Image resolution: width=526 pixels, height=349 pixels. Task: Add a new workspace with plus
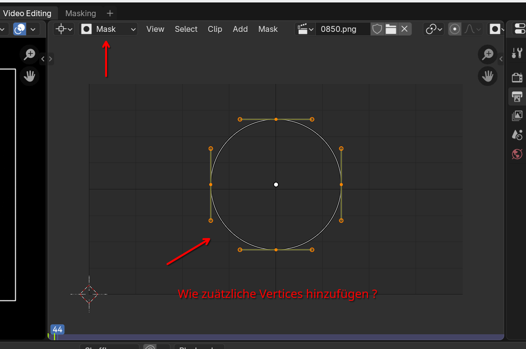[x=110, y=13]
